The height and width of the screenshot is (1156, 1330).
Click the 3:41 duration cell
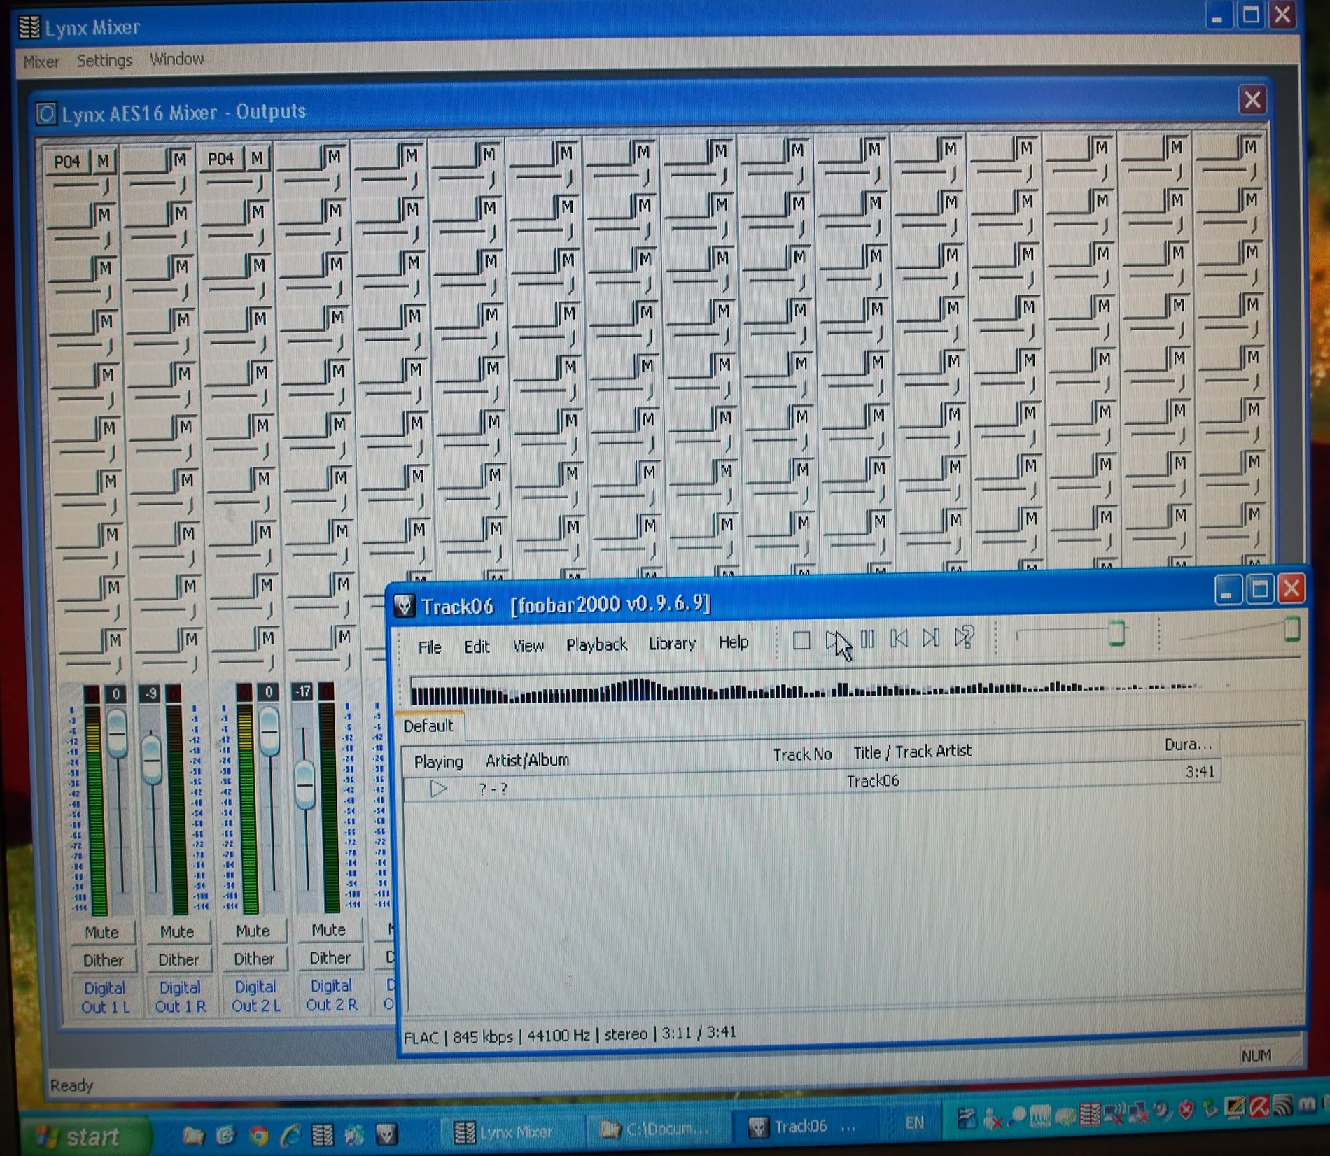[x=1200, y=772]
